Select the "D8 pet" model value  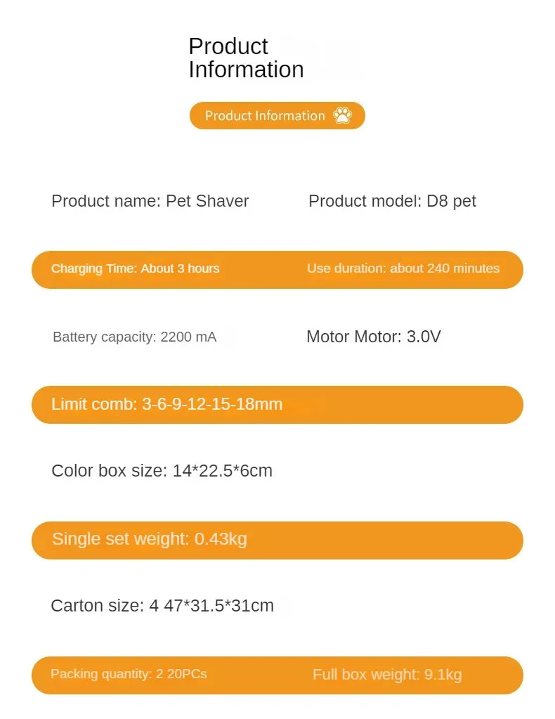[x=452, y=201]
